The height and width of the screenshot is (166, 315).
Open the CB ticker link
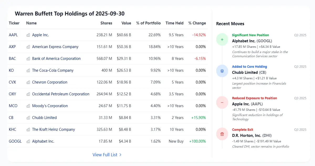tap(11, 118)
